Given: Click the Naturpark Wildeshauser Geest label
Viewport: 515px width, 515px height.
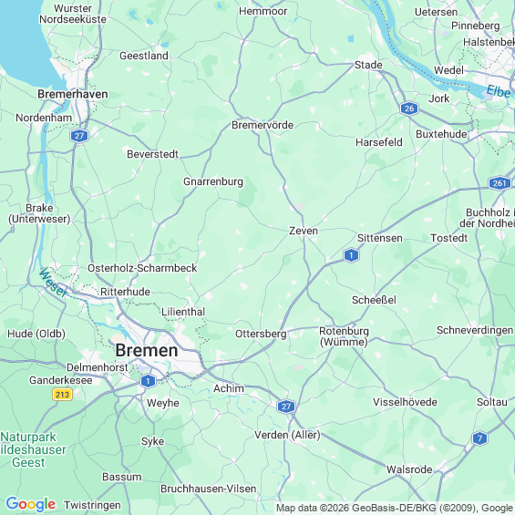Looking at the screenshot, I should pos(33,450).
